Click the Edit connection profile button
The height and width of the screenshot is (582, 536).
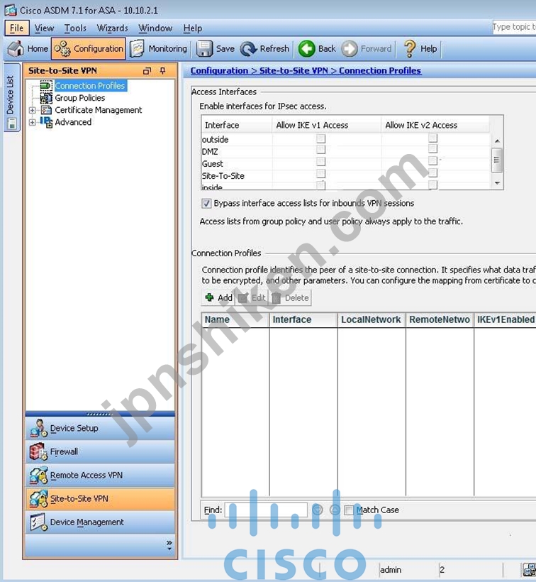click(251, 297)
